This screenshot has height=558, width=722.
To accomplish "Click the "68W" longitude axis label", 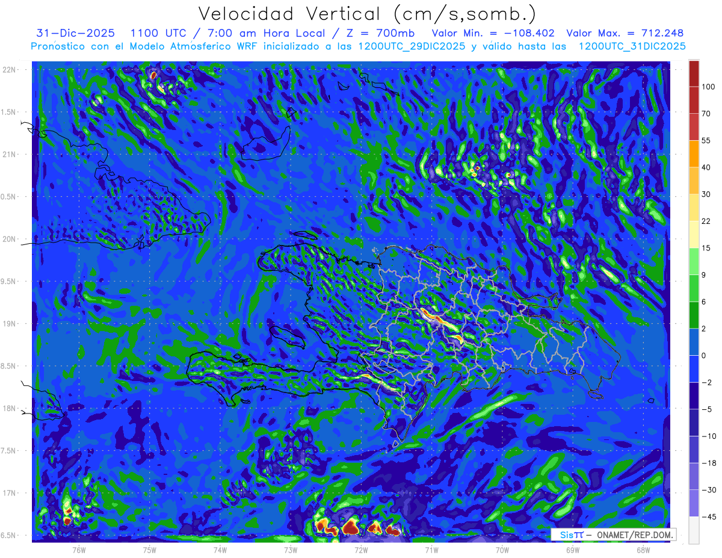I will (643, 550).
